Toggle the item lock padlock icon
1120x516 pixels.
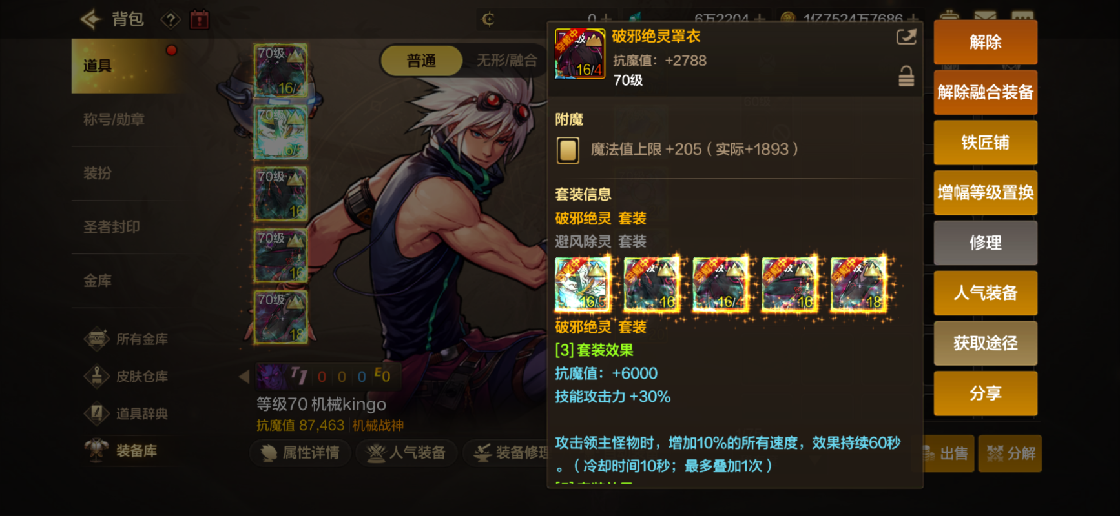(906, 76)
